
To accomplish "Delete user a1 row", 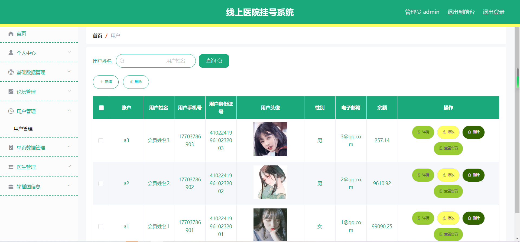I will click(473, 218).
